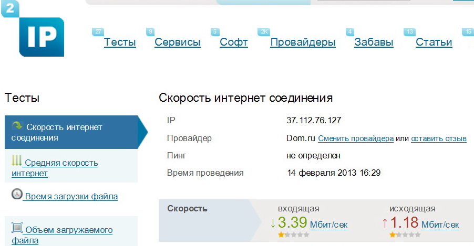Click Мбит/сек unit under исходящая

[x=440, y=224]
